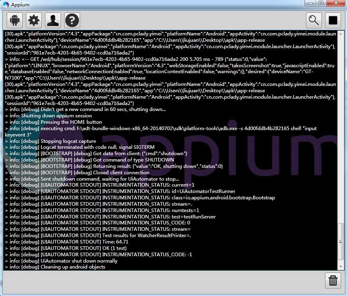Image resolution: width=347 pixels, height=296 pixels.
Task: Open Developer Settings person icon
Action: click(53, 20)
